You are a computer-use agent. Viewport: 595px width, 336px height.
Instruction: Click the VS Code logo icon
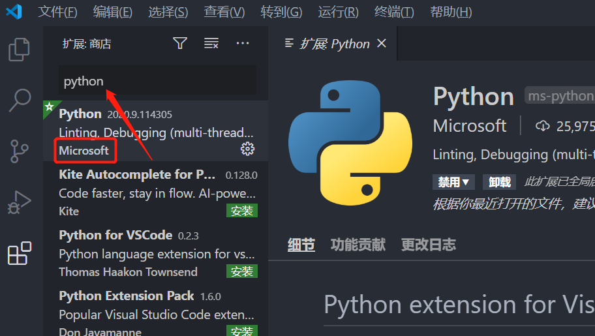point(14,12)
